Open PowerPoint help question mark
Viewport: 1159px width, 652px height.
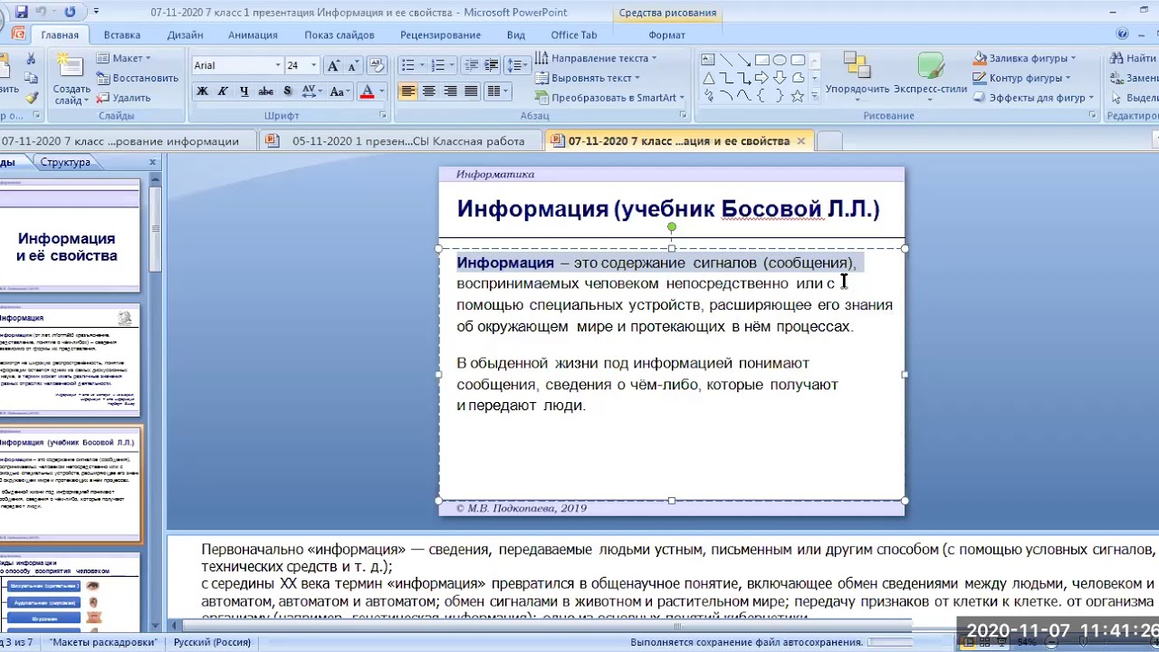(1123, 34)
